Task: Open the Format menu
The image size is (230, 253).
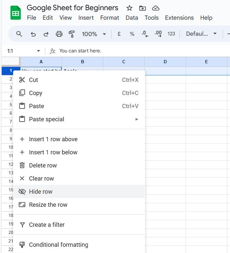Action: [x=110, y=18]
